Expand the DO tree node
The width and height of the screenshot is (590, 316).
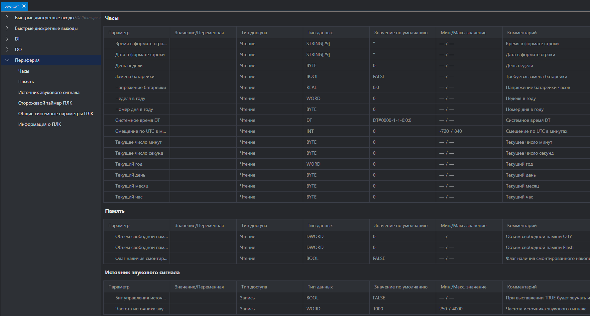[x=7, y=49]
